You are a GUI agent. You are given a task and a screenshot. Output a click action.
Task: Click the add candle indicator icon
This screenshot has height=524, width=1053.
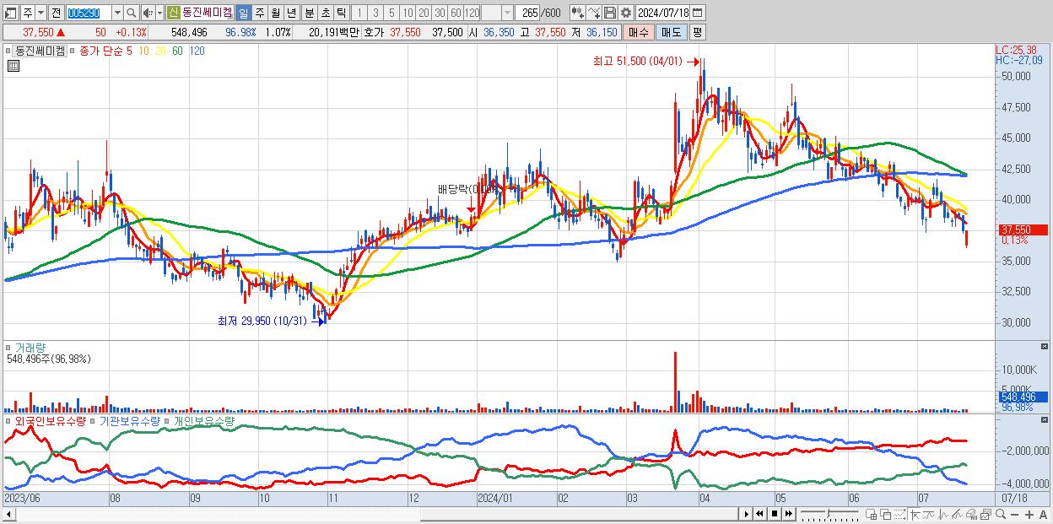[x=577, y=13]
